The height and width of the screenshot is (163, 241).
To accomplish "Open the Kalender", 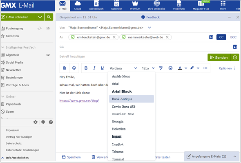I will tap(116, 6).
